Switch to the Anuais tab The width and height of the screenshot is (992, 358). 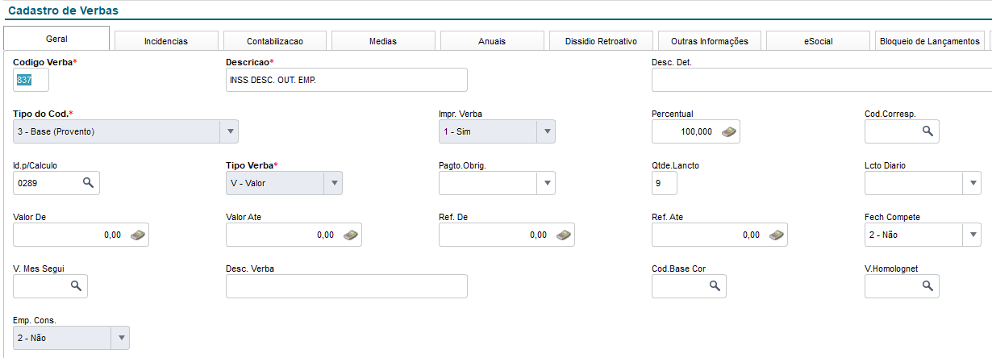pos(492,41)
